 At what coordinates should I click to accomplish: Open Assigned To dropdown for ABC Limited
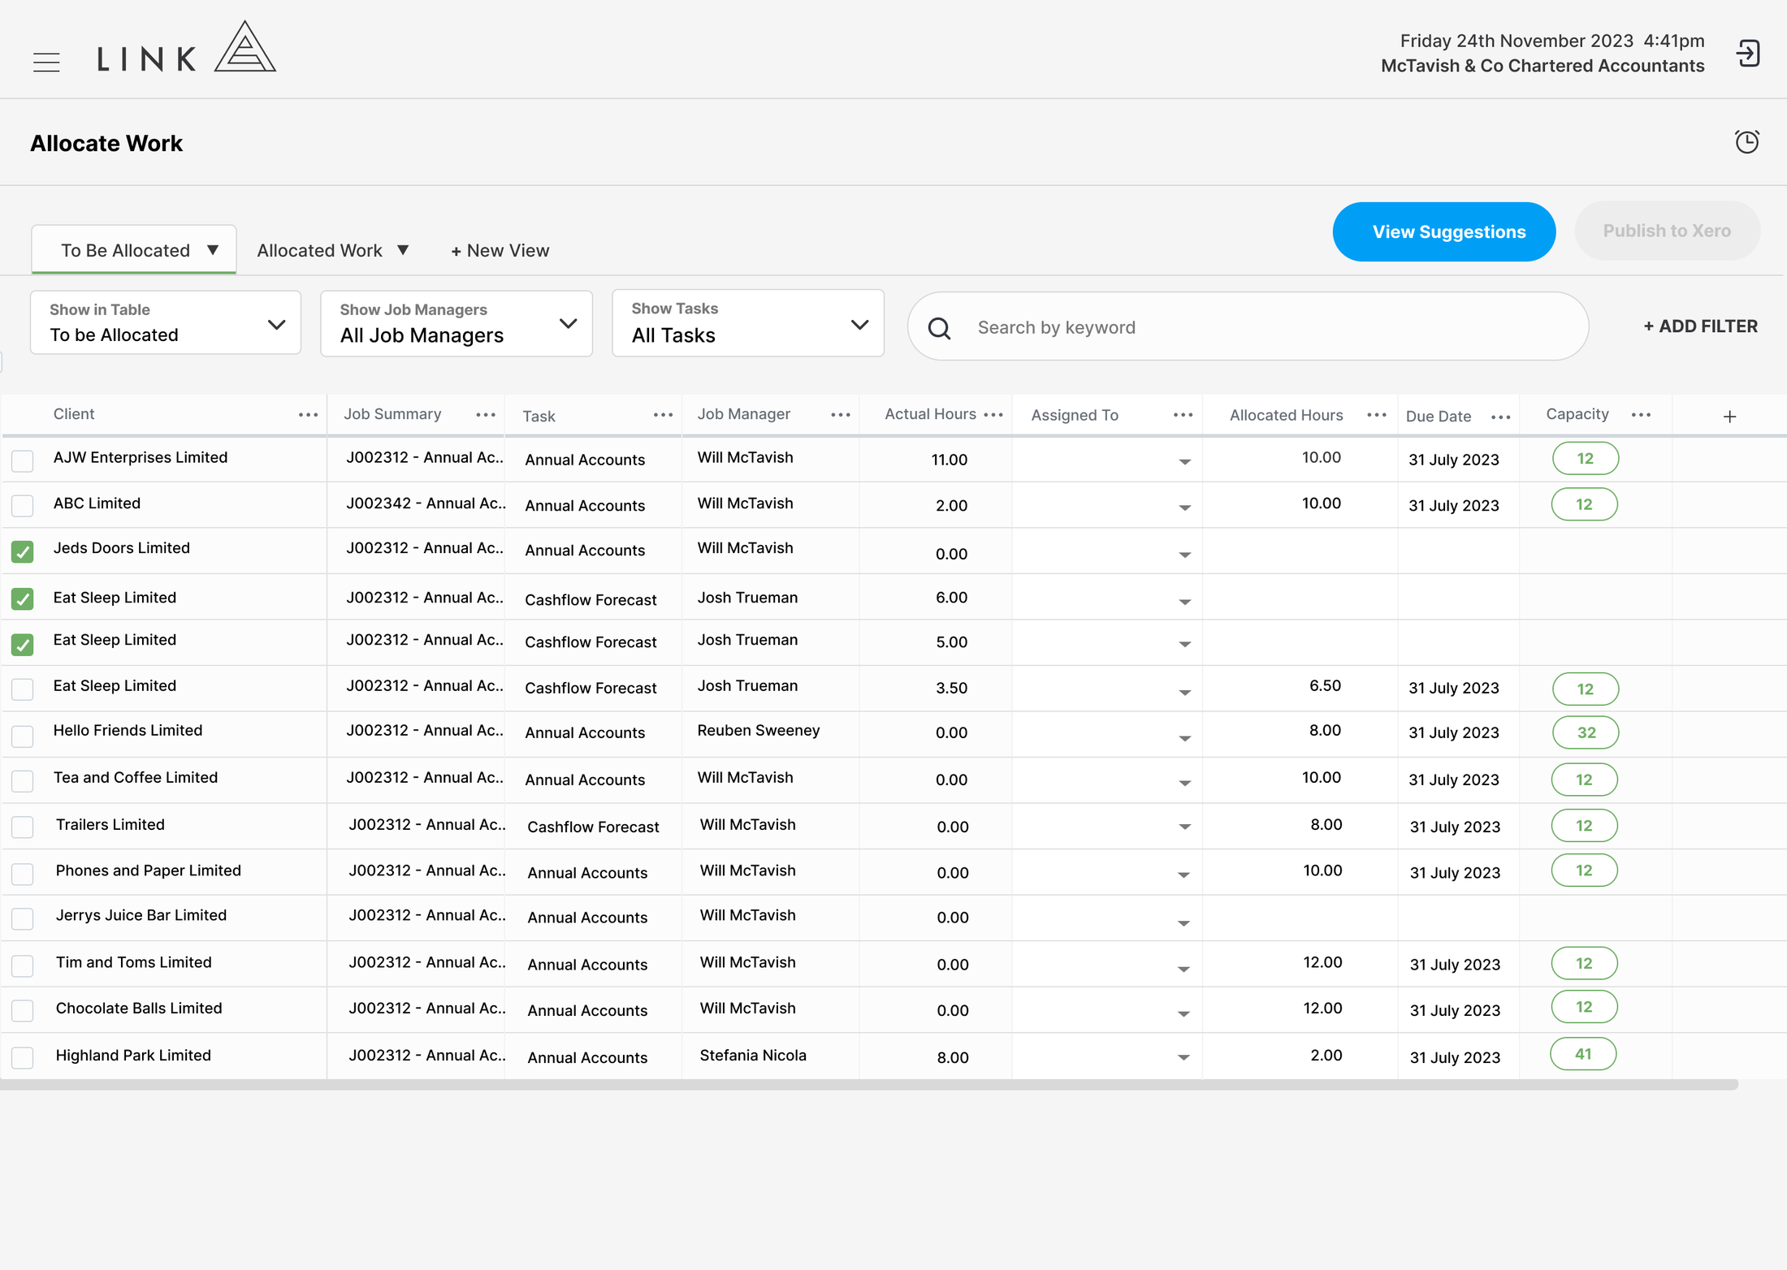click(x=1184, y=508)
